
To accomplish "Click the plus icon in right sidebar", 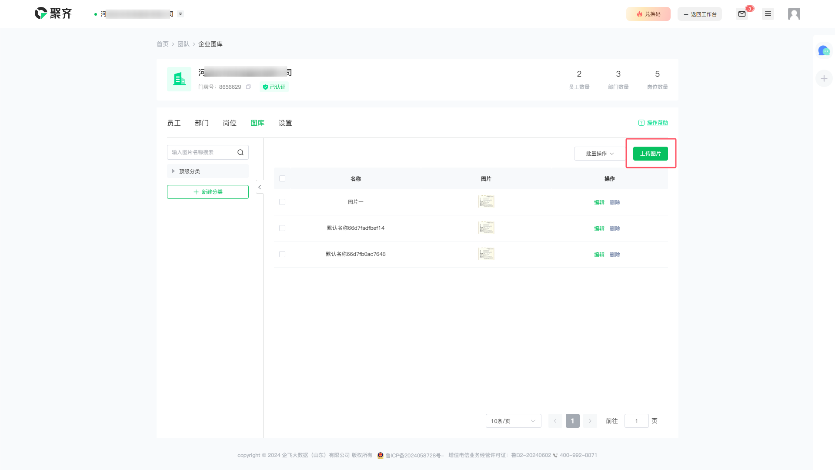I will pos(824,78).
